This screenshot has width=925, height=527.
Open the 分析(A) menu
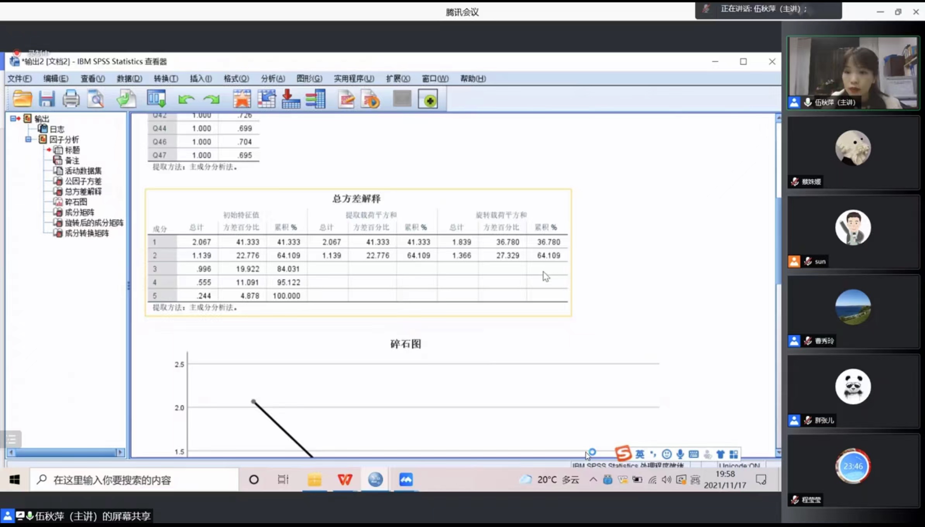273,79
